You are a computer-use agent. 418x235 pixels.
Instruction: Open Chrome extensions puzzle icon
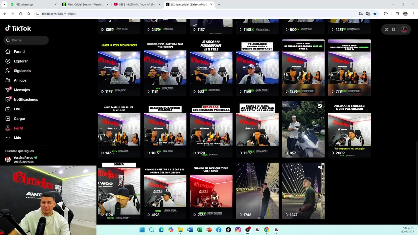386,14
